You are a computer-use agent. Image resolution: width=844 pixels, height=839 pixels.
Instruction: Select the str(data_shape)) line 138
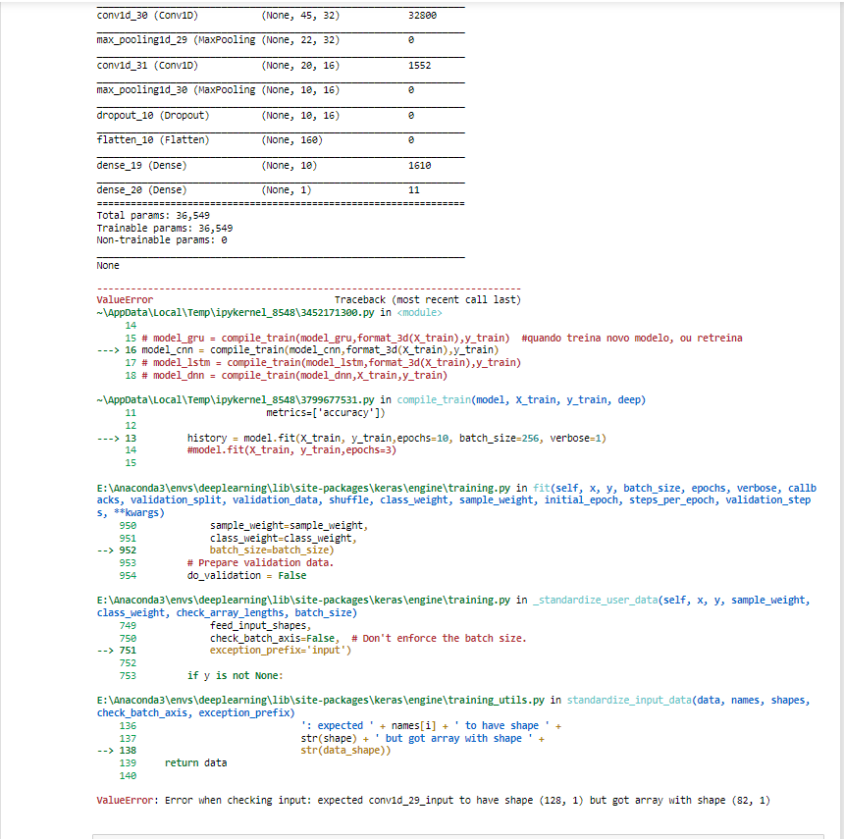345,751
